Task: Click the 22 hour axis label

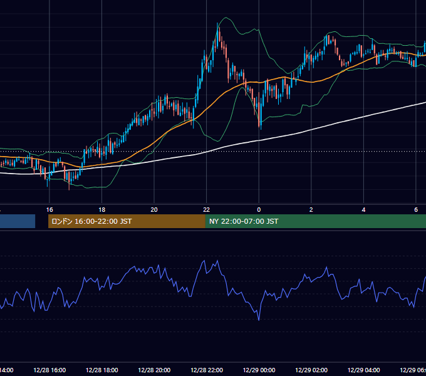Action: (x=207, y=210)
